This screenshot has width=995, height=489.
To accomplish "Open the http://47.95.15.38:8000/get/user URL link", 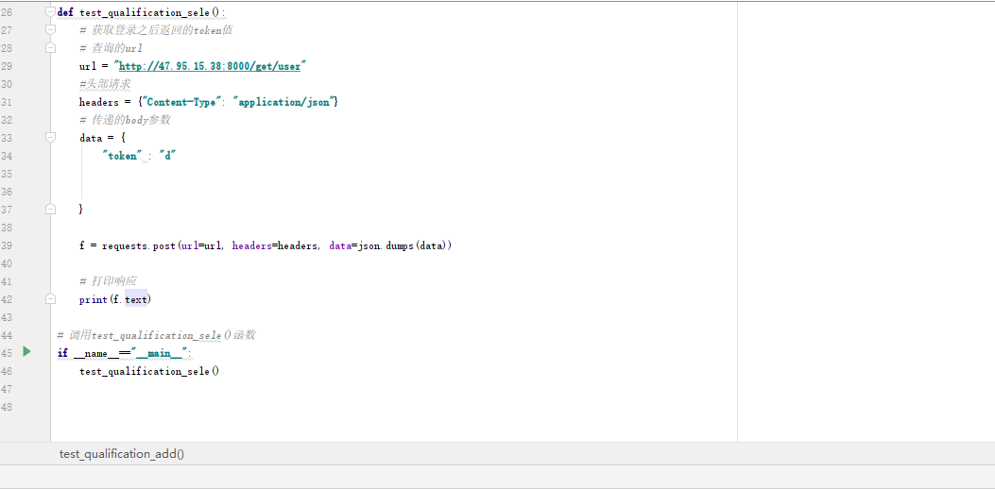I will click(x=210, y=66).
